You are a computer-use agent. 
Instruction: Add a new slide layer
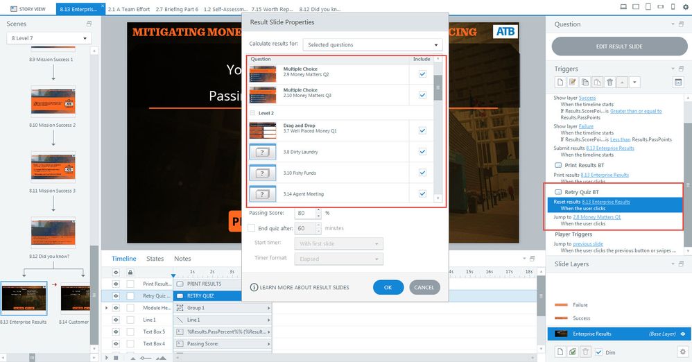click(560, 352)
